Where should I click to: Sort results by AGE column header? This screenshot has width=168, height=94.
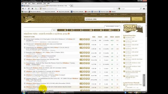pos(106,37)
